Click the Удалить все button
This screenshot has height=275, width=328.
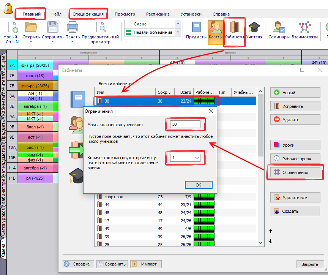292,198
